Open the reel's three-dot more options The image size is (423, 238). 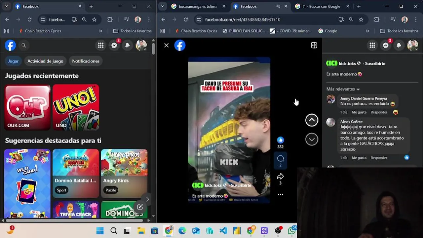coord(280,195)
